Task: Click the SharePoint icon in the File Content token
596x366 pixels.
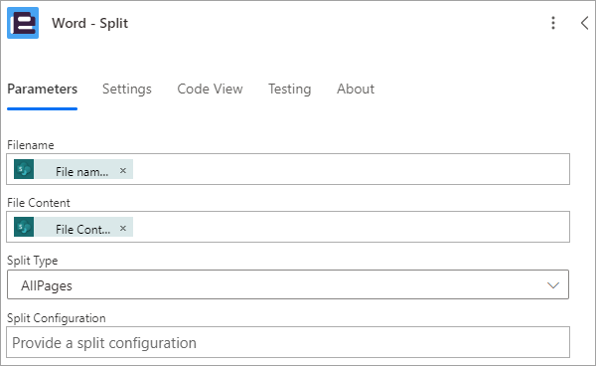Action: [24, 227]
